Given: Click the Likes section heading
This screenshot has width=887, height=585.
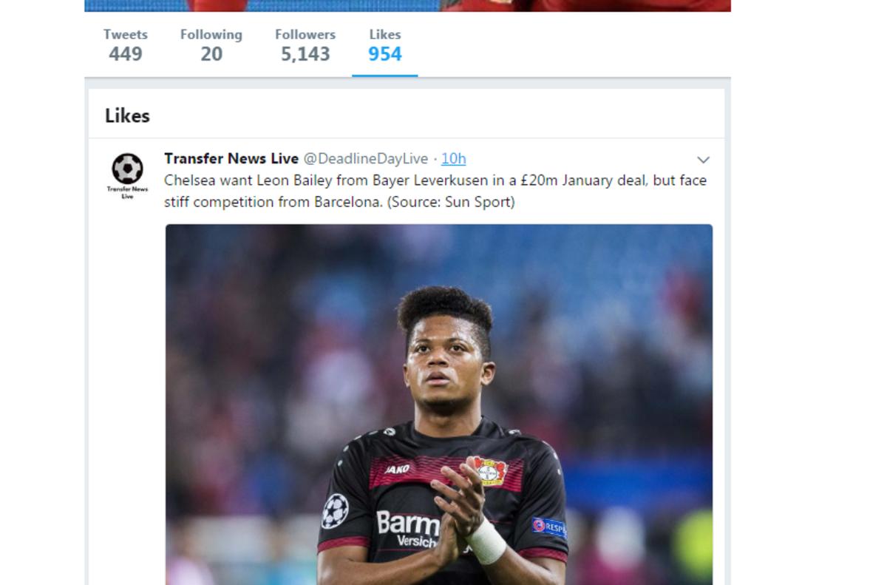Looking at the screenshot, I should click(127, 115).
